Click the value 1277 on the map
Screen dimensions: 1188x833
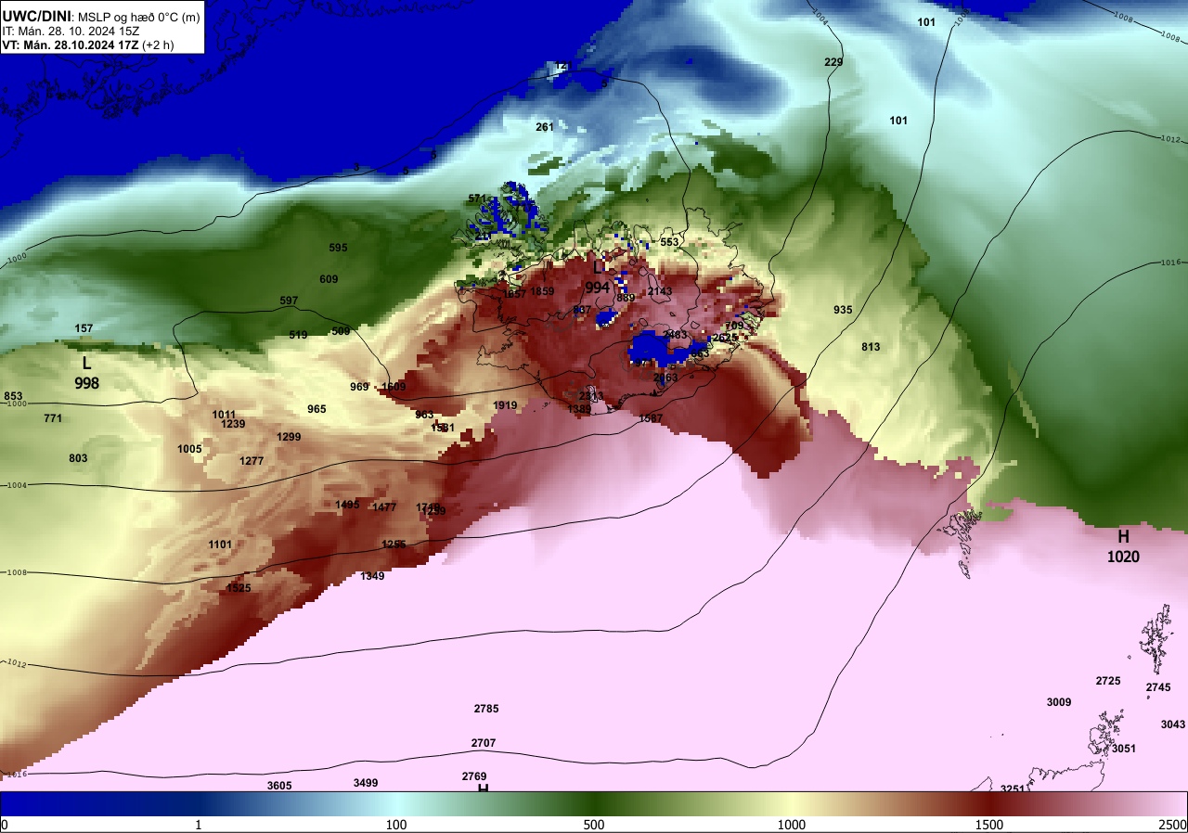tap(252, 461)
